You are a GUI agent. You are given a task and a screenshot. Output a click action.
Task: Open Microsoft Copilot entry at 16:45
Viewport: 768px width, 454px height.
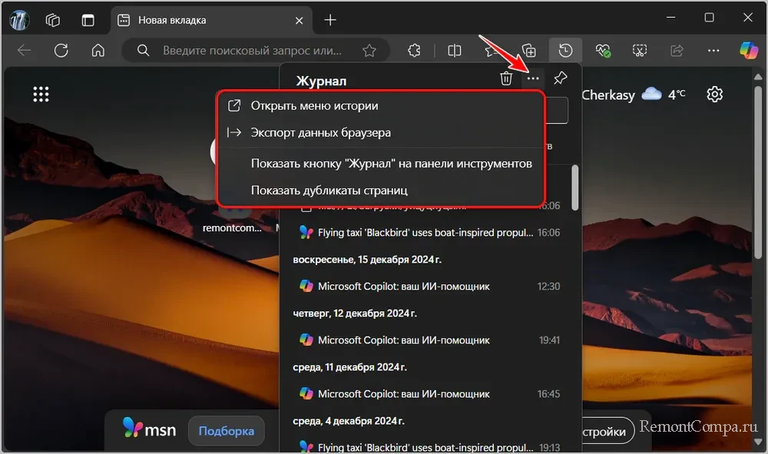[x=429, y=394]
